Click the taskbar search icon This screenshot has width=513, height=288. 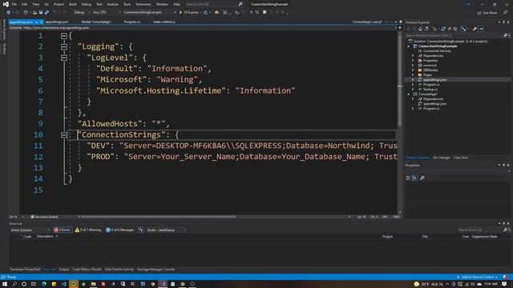(14, 284)
